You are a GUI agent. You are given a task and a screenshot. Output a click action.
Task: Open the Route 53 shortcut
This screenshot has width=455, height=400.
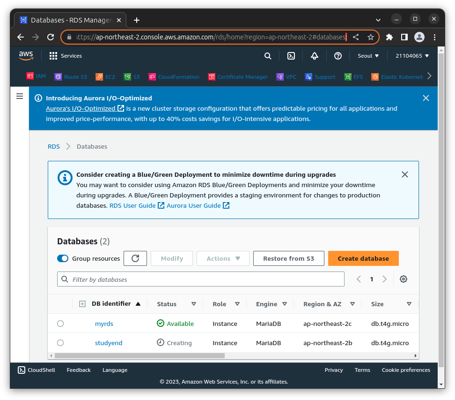coord(71,77)
